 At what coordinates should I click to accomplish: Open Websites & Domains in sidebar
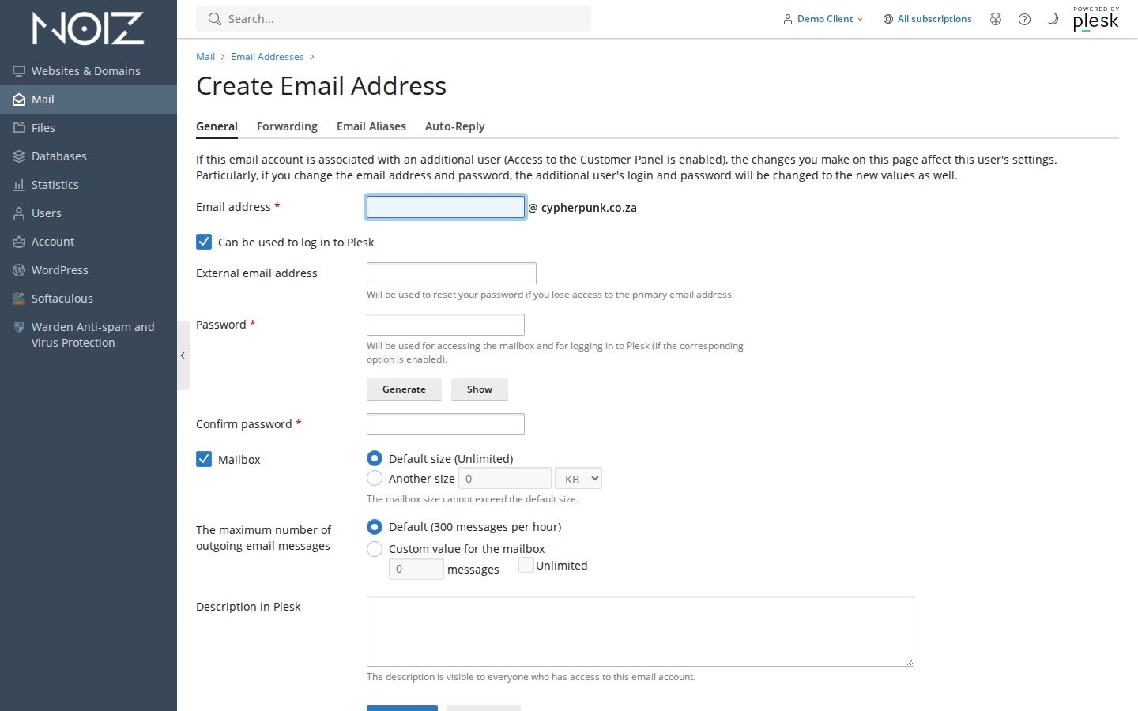click(89, 71)
